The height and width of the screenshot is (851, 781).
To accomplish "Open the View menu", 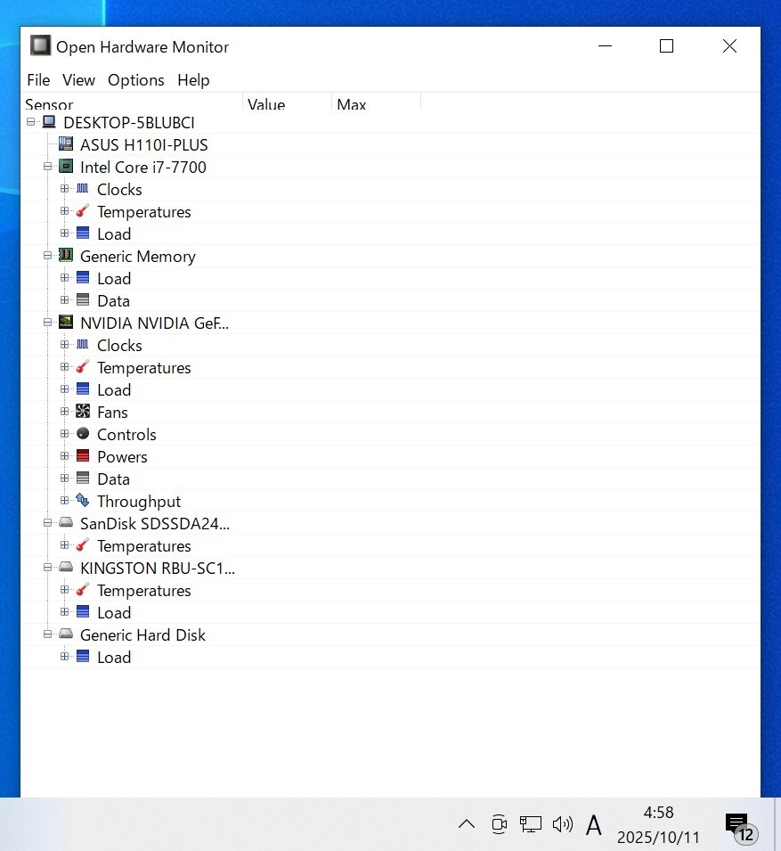I will point(78,80).
